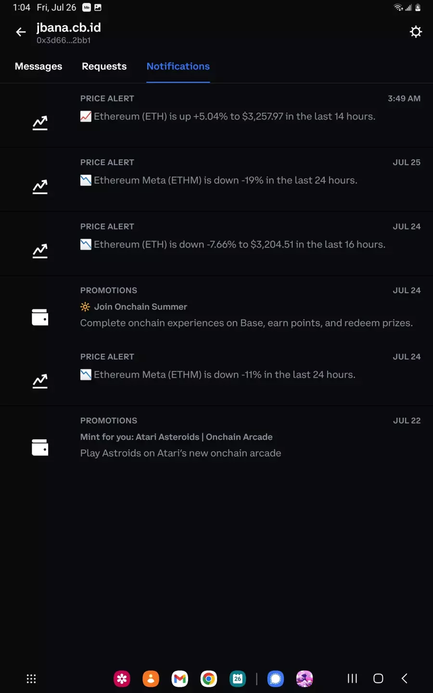Tap the wallet icon next to Join Onchain Summer
This screenshot has height=693, width=433.
click(x=40, y=317)
